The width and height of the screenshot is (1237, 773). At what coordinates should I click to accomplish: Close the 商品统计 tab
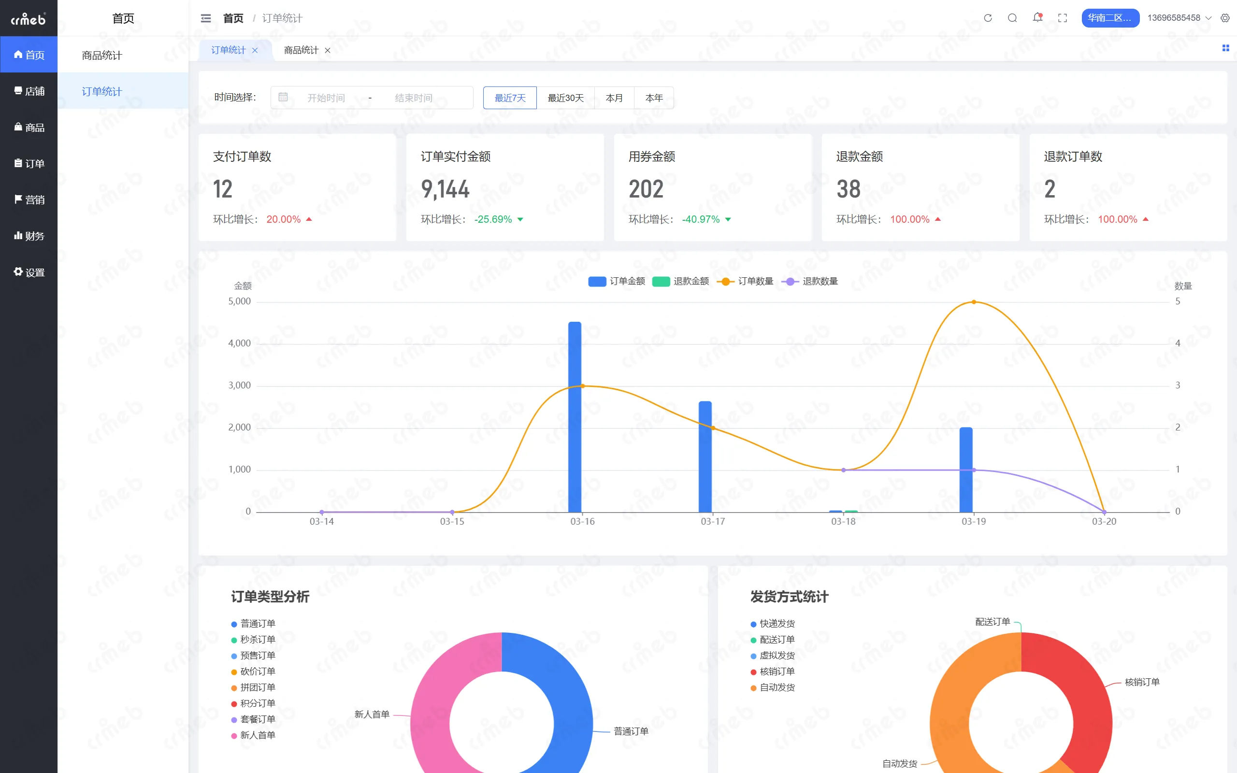328,50
